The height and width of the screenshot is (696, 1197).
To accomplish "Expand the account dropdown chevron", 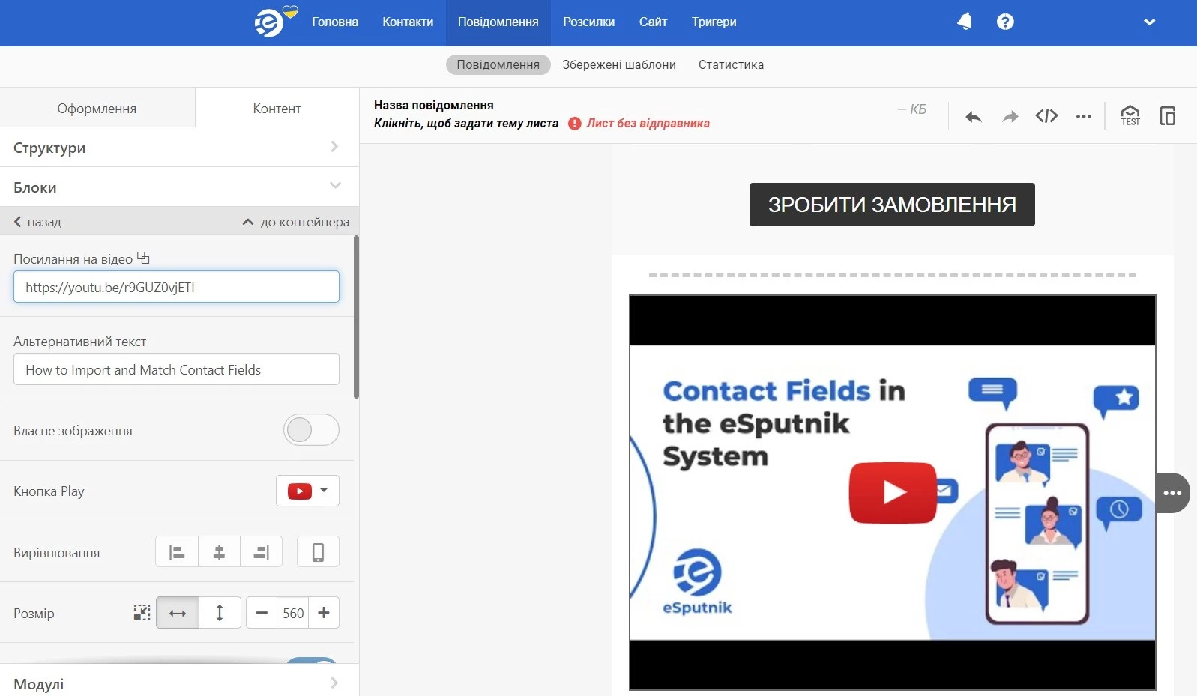I will click(1149, 22).
